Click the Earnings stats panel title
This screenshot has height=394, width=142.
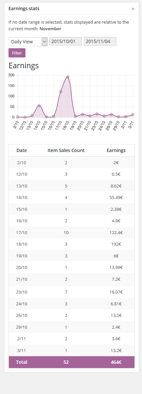(24, 9)
